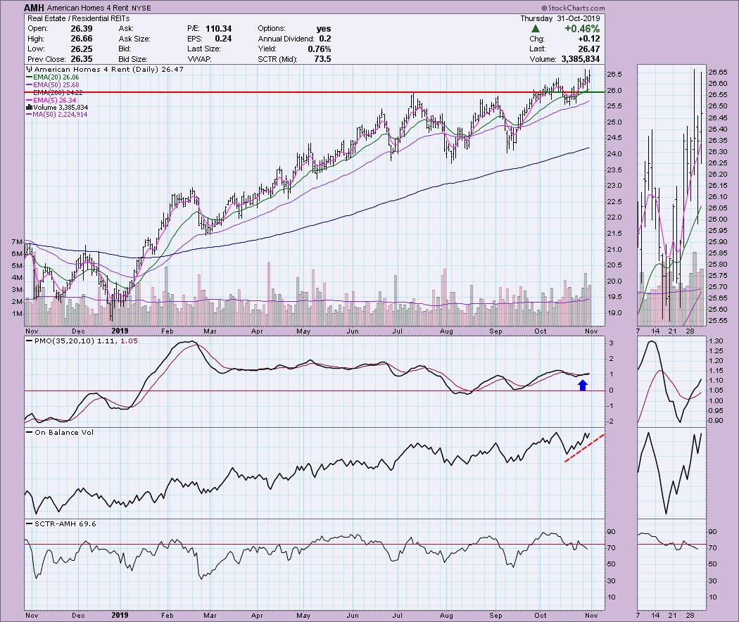The image size is (739, 622).
Task: Open the zoomed SCTR thumbnail on the right
Action: pos(671,564)
